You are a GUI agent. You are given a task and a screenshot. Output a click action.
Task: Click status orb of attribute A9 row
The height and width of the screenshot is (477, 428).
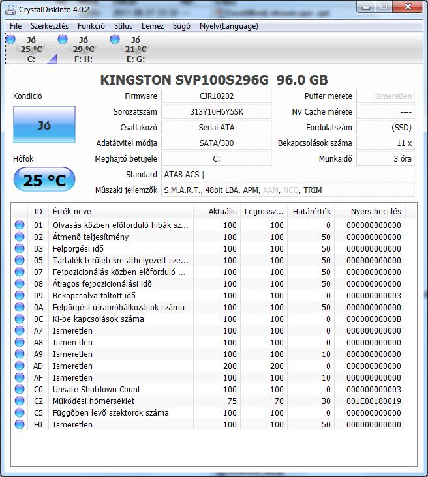coord(20,354)
